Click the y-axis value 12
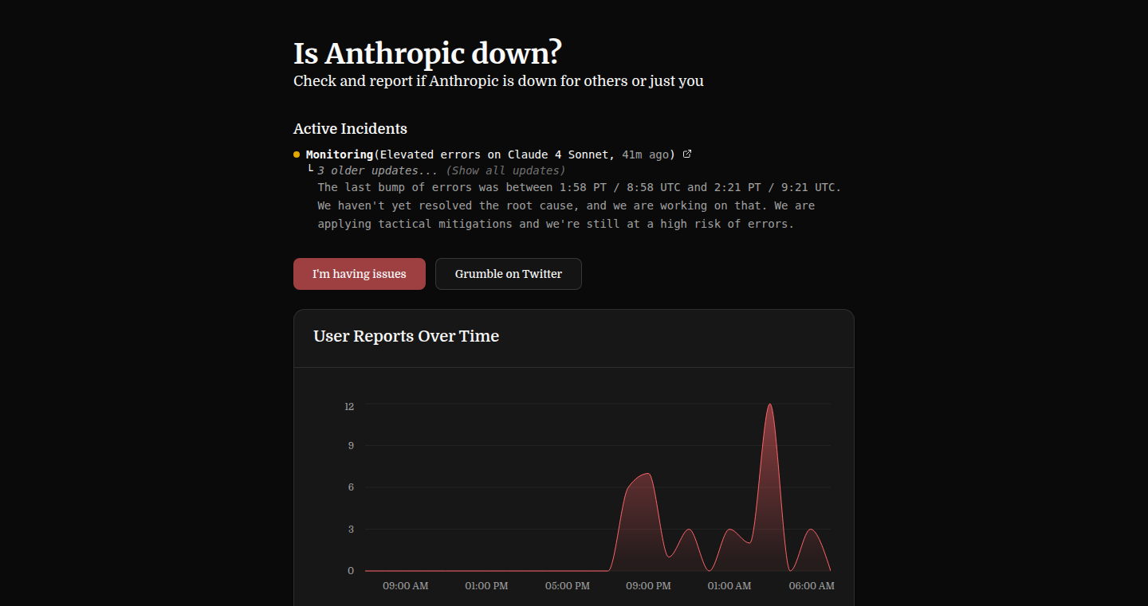The height and width of the screenshot is (606, 1148). 349,406
